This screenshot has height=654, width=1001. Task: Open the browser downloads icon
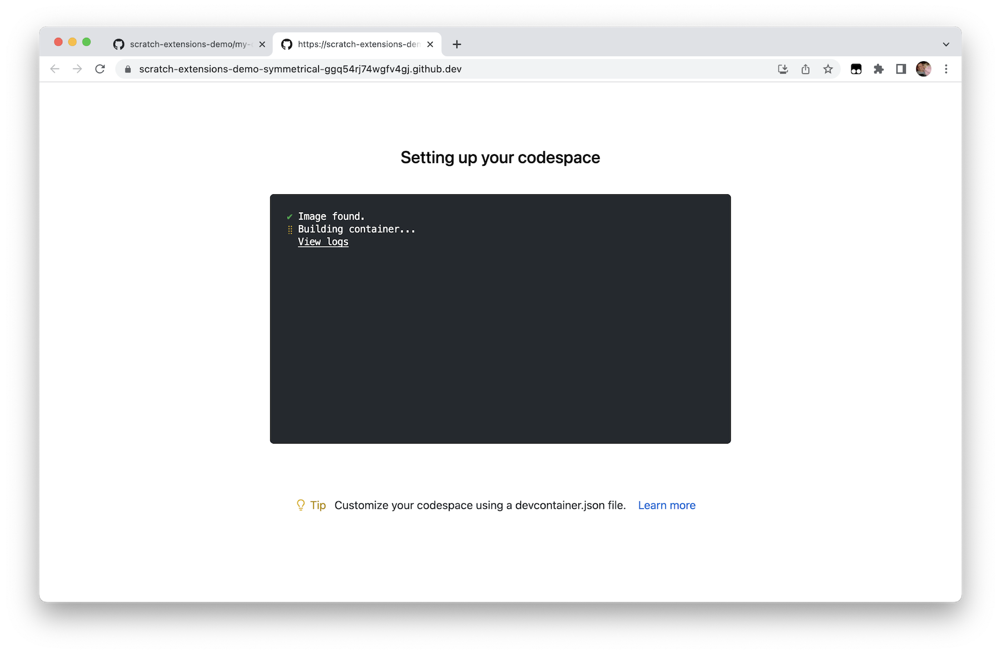pos(782,69)
